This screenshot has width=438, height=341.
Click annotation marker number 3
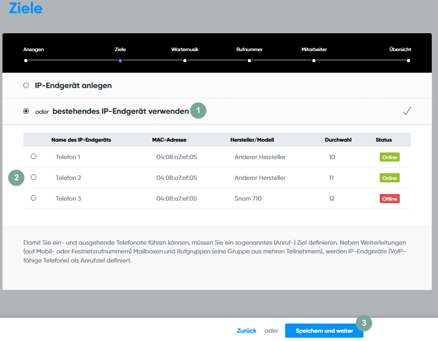pos(364,323)
